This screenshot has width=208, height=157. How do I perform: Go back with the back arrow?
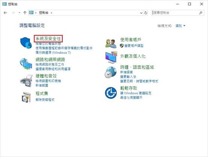pos(5,13)
